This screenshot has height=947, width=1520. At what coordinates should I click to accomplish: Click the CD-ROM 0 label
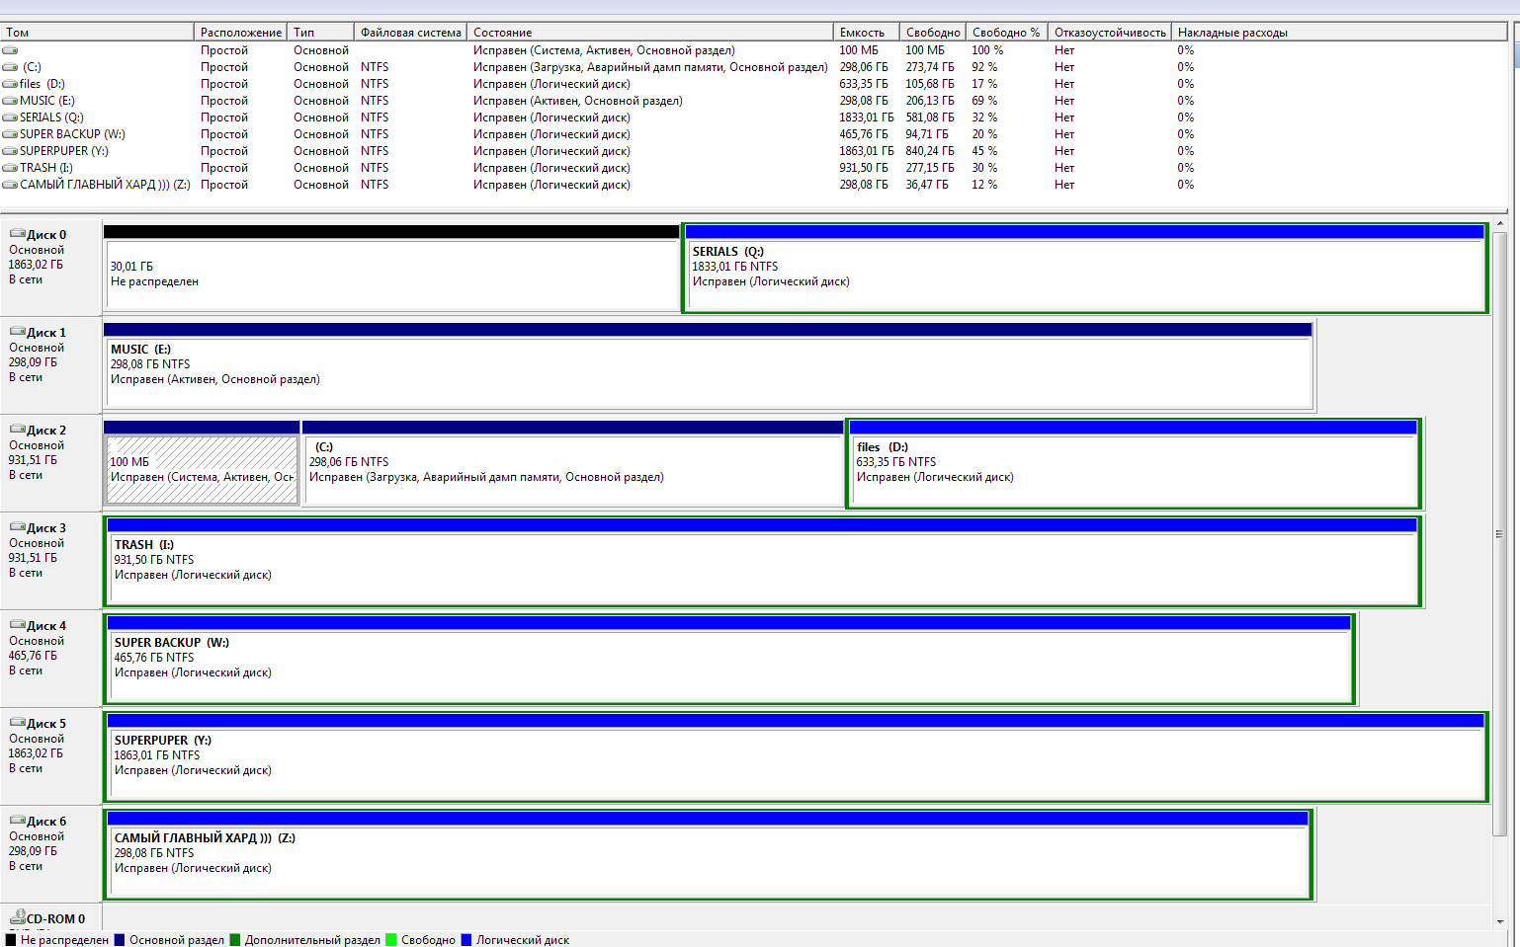55,918
